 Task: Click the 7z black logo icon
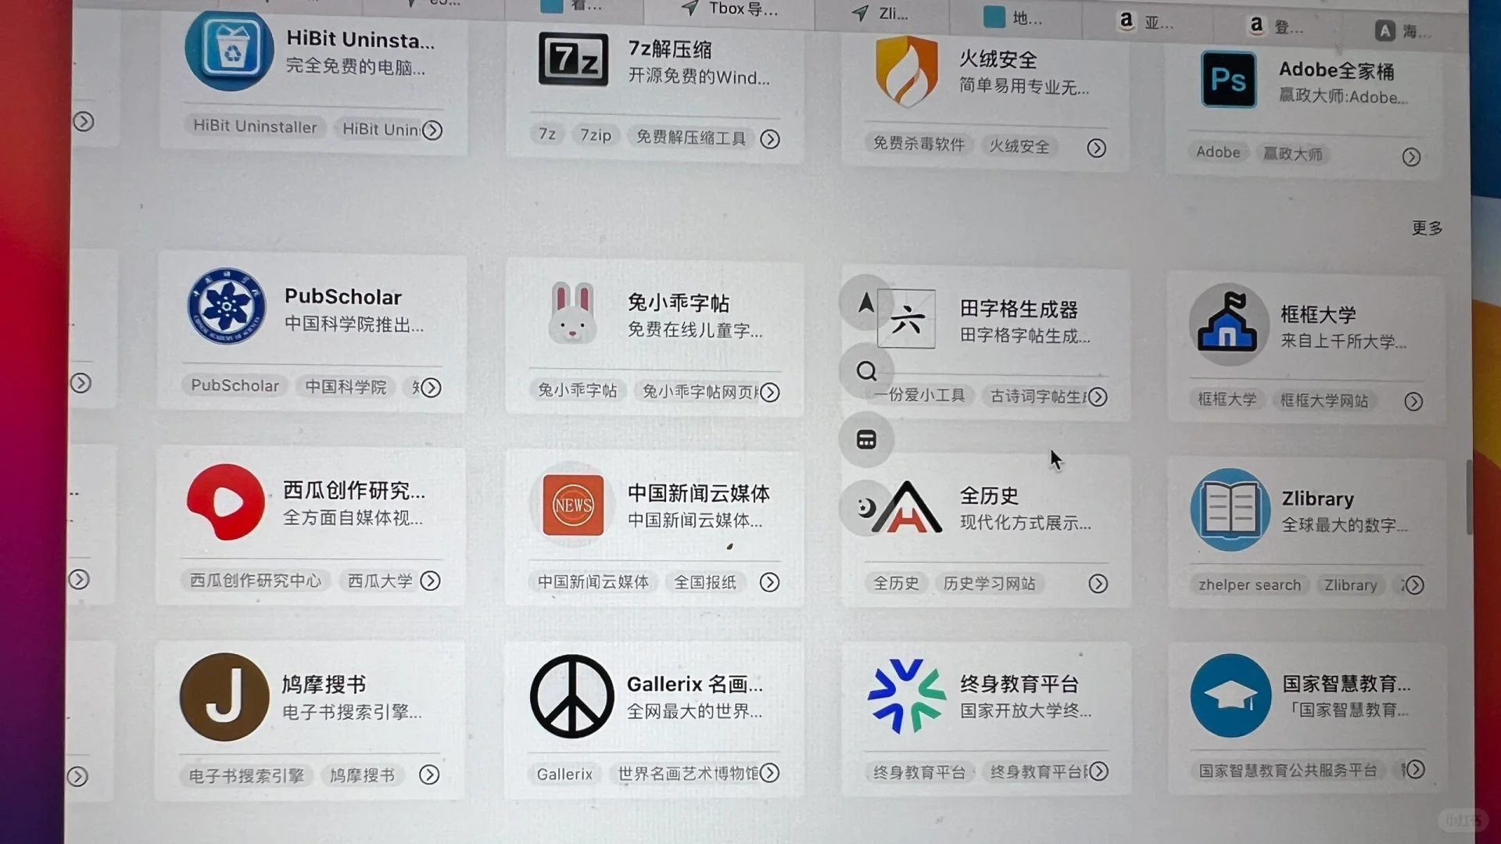coord(573,59)
